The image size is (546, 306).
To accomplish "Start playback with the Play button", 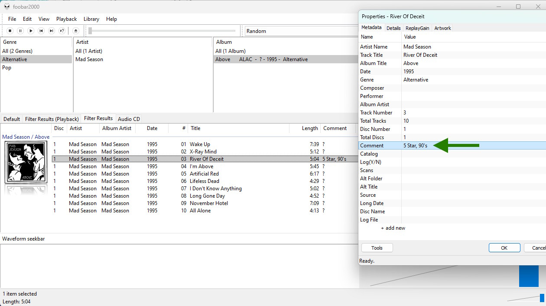I will 31,31.
